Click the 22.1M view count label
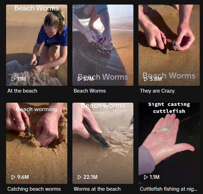The height and width of the screenshot is (194, 203). (x=90, y=177)
